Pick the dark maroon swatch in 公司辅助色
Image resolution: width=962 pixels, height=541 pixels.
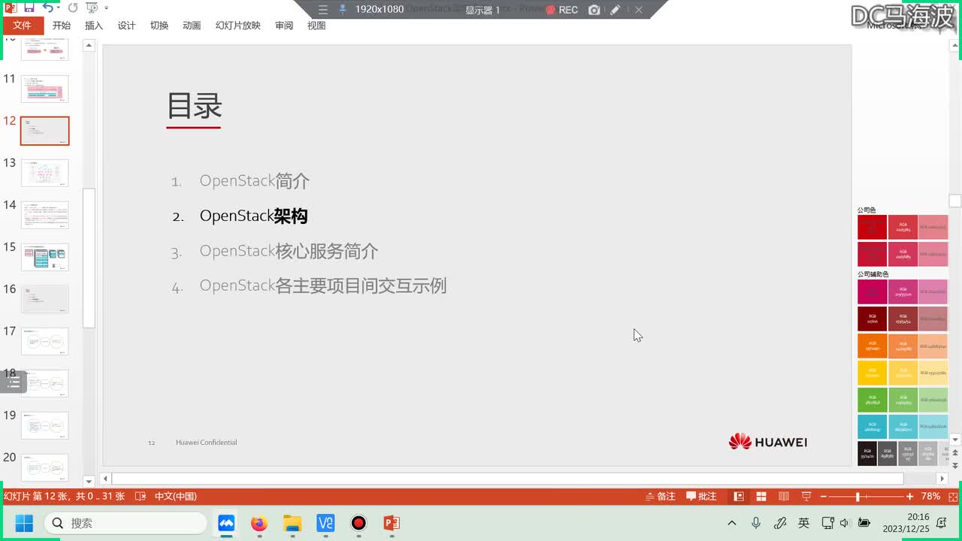coord(872,319)
